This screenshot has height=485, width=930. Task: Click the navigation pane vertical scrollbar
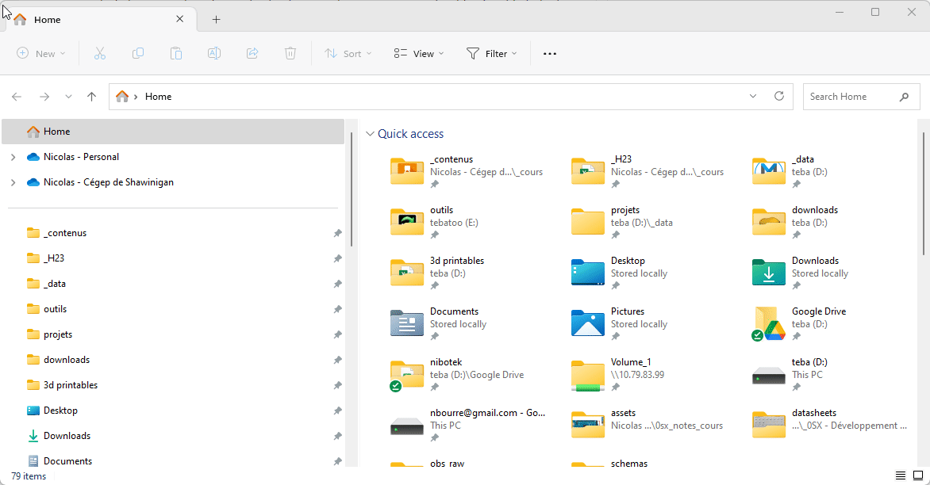[352, 190]
